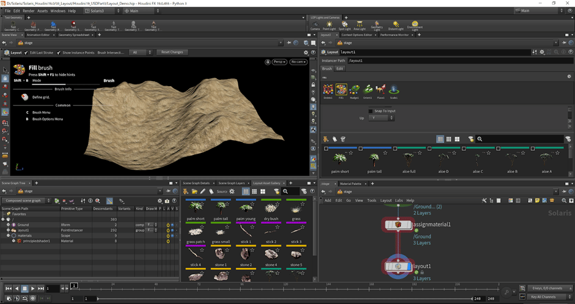The height and width of the screenshot is (304, 575).
Task: Add an Environment Light from shelf
Action: click(x=415, y=24)
